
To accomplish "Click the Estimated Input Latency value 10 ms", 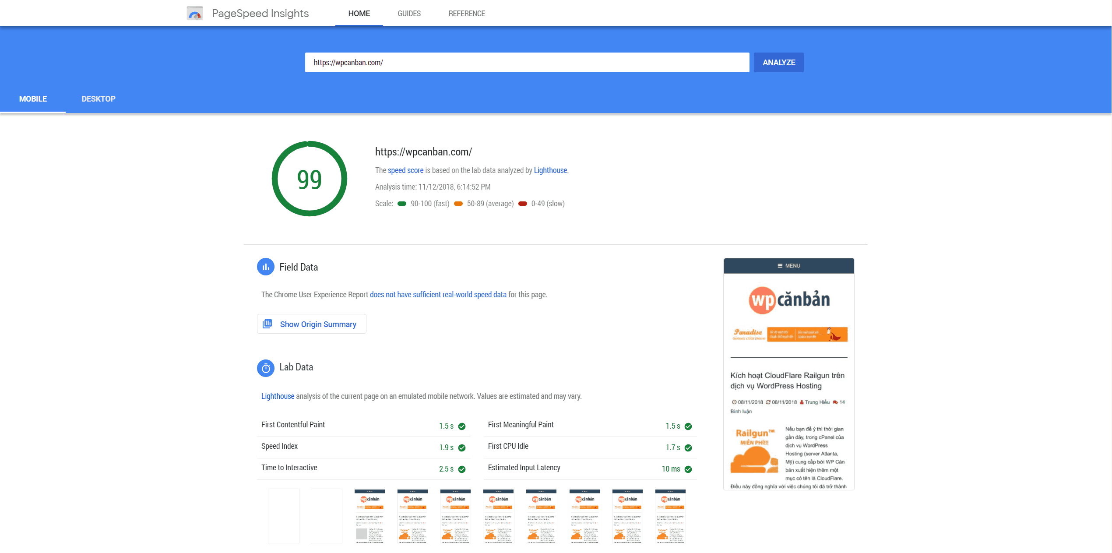I will click(x=671, y=469).
